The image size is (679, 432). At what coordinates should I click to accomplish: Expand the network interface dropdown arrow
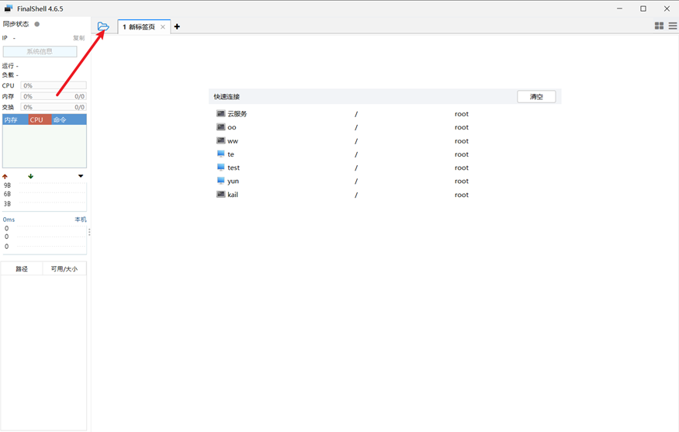(81, 176)
